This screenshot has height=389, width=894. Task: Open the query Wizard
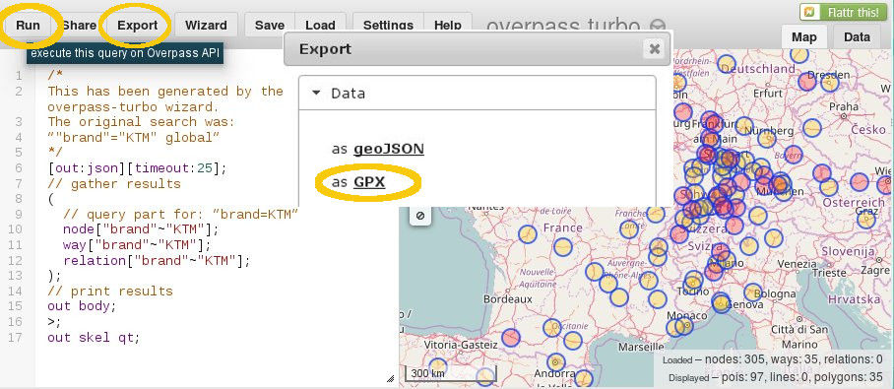[x=206, y=25]
